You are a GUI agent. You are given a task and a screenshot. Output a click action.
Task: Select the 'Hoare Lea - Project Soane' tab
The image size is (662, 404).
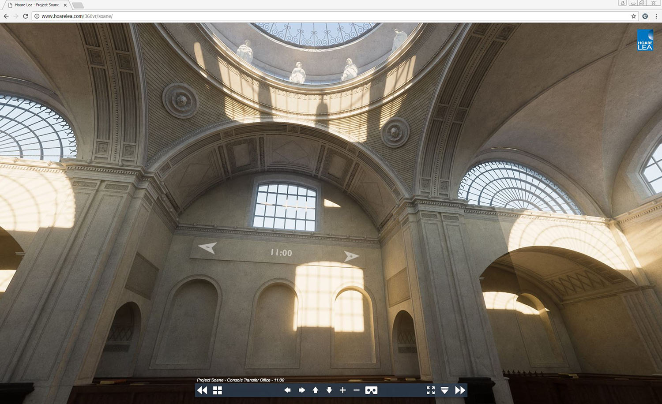tap(37, 5)
